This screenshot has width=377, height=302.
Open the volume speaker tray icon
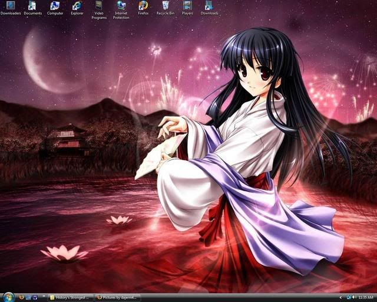click(x=354, y=297)
